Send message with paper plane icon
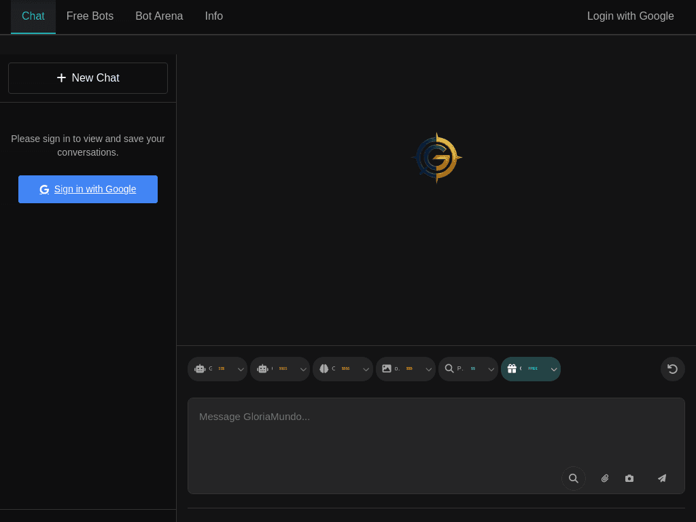 (662, 478)
